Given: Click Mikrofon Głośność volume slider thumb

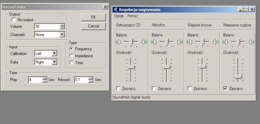Looking at the screenshot, I should point(167,67).
